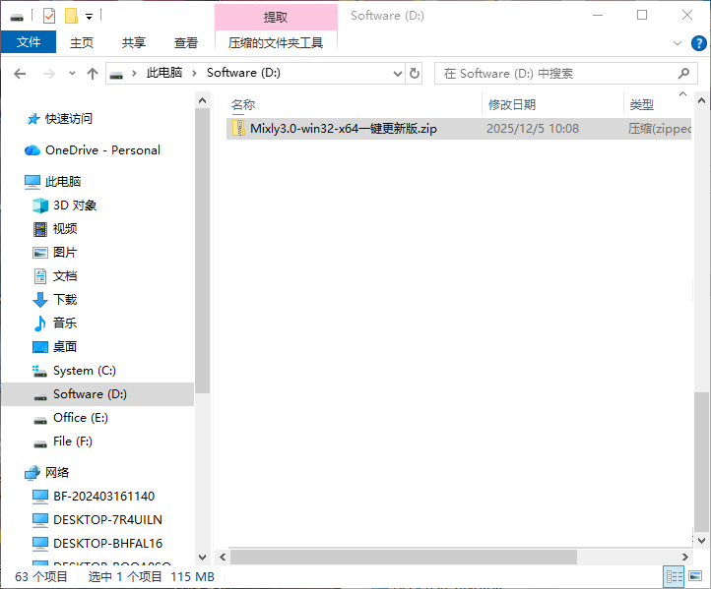Switch to the 主页 ribbon tab
Image resolution: width=711 pixels, height=589 pixels.
click(82, 42)
